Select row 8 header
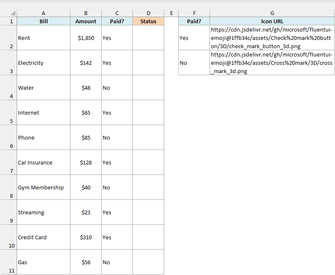 pos(9,187)
